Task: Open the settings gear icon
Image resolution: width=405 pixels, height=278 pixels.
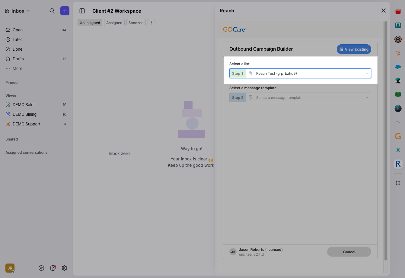Action: (x=64, y=268)
